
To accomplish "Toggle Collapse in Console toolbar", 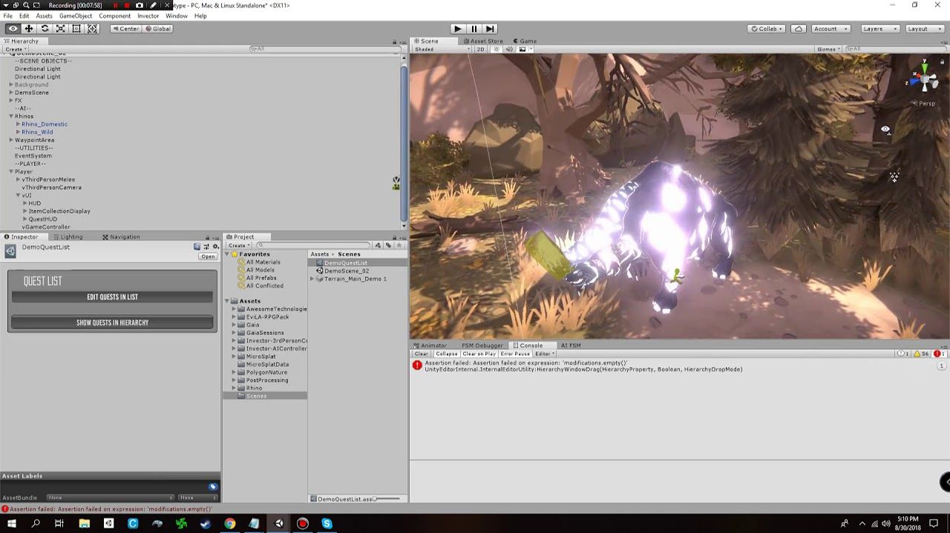I will tap(446, 354).
